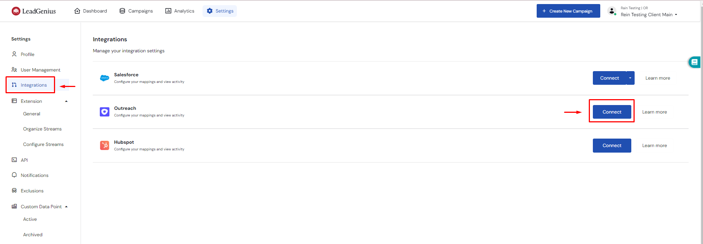Click the Hubspot logo icon
The image size is (703, 244).
tap(105, 145)
